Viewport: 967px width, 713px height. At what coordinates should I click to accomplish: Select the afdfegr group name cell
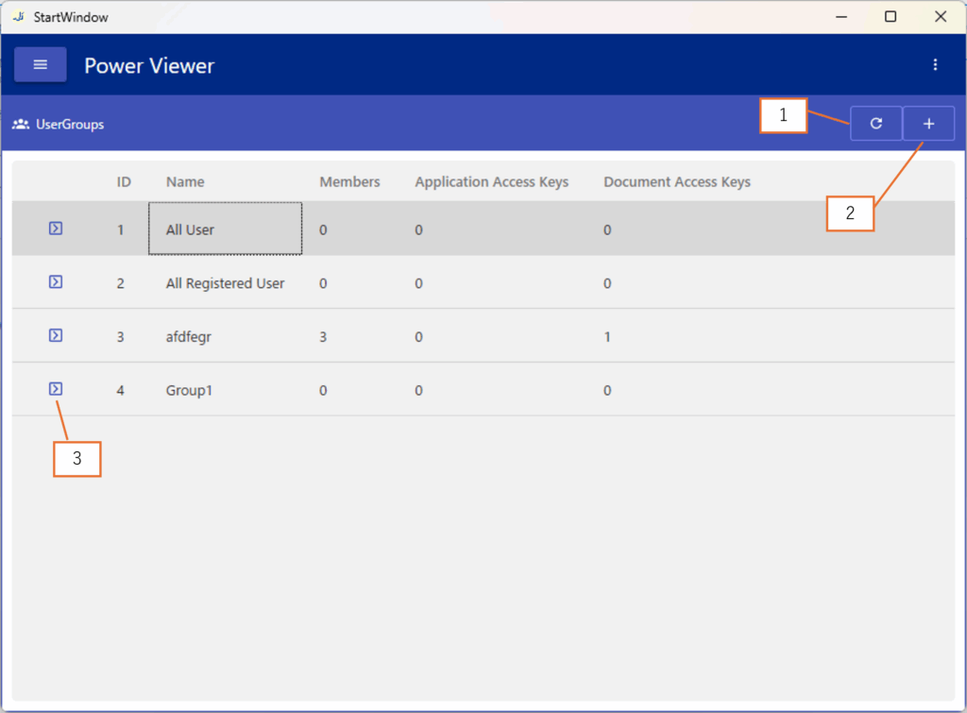pyautogui.click(x=189, y=337)
